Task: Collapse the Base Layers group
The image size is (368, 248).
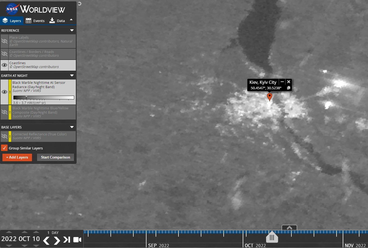Action: pos(72,127)
